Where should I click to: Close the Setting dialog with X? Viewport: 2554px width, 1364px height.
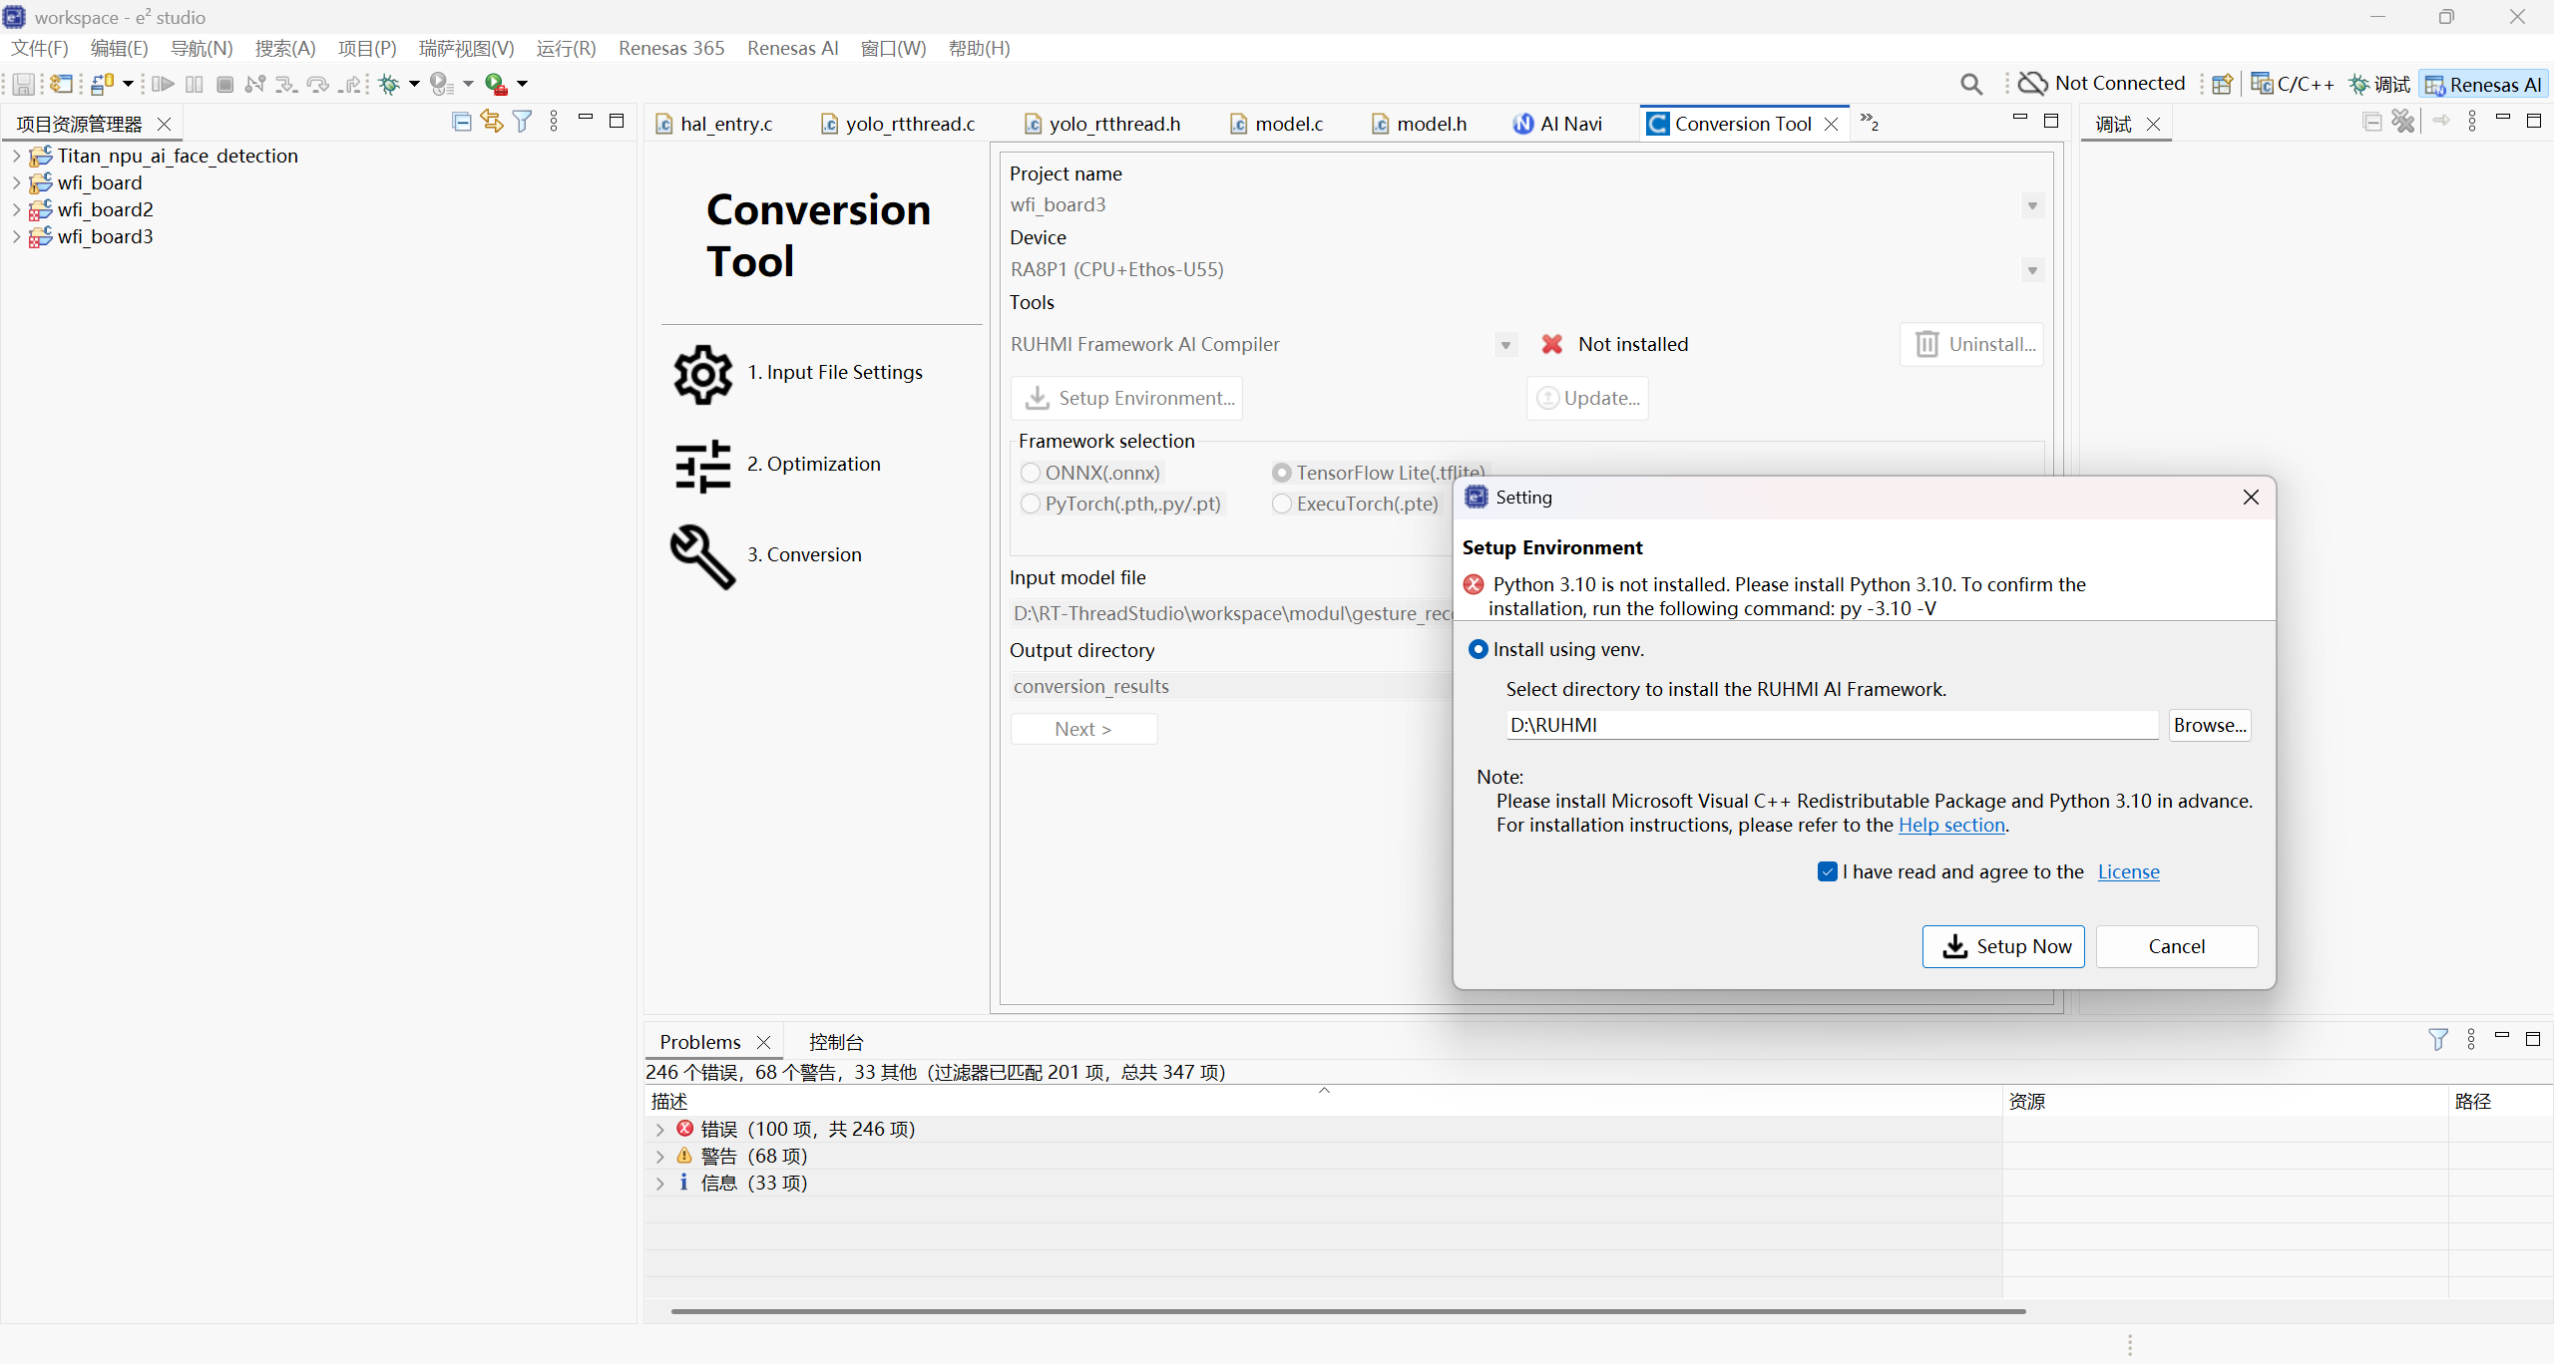coord(2251,497)
